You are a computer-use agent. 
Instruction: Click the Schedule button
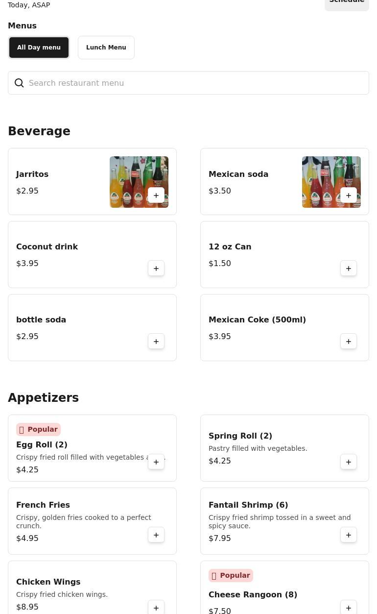coord(347,3)
